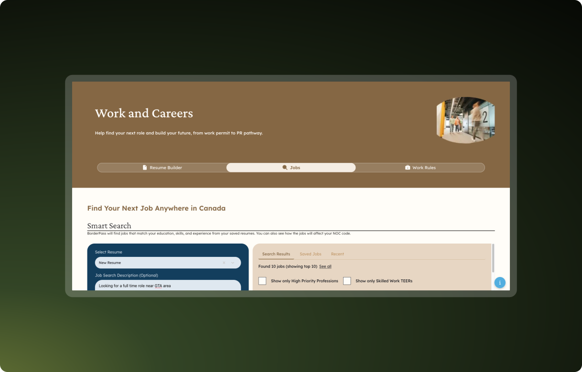Image resolution: width=582 pixels, height=372 pixels.
Task: Click the See all link
Action: [325, 266]
